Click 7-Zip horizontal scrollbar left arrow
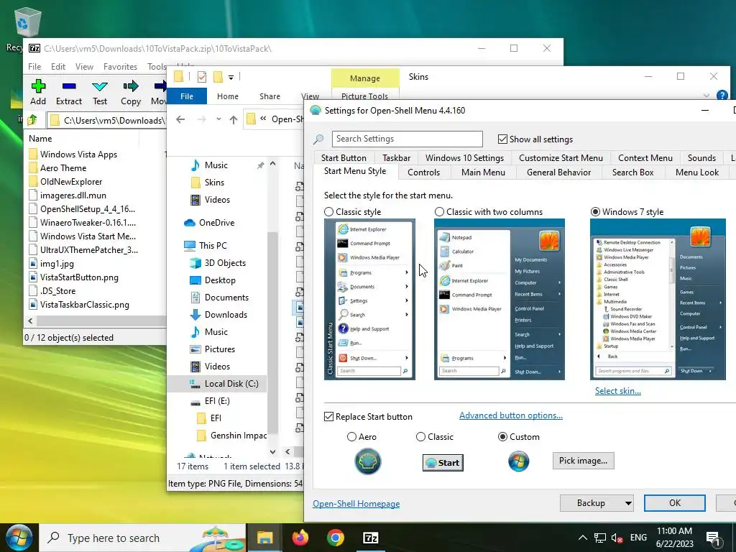The height and width of the screenshot is (552, 736). coord(30,321)
